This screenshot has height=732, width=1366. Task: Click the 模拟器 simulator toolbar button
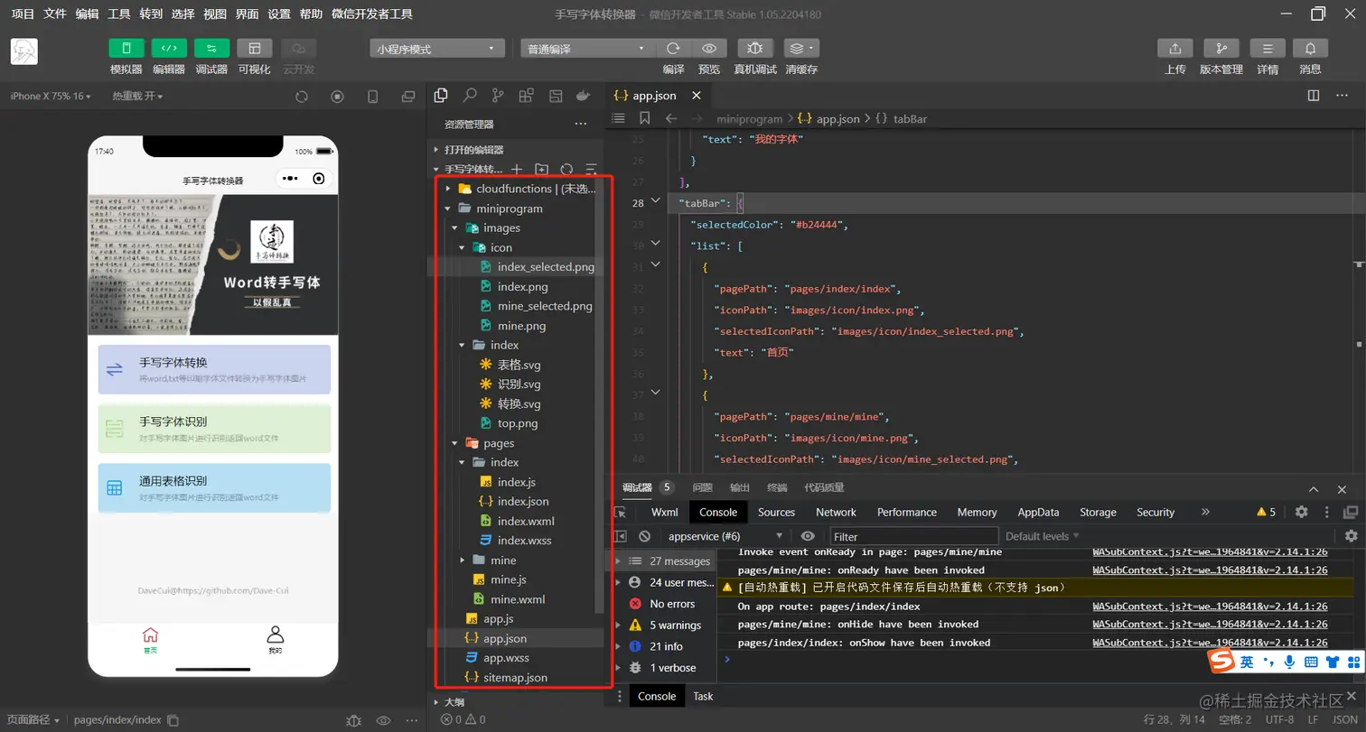coord(126,49)
